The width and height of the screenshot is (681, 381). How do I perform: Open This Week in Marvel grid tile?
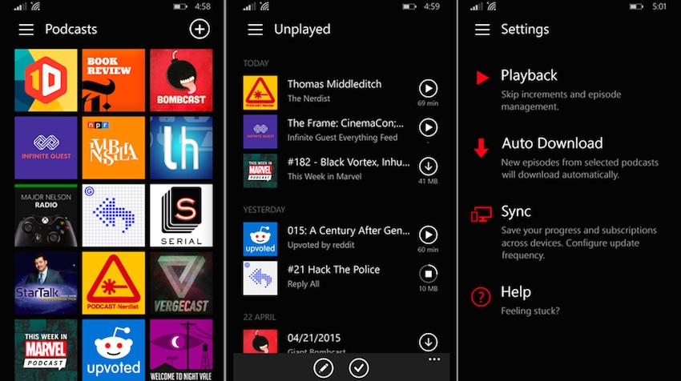pyautogui.click(x=46, y=351)
